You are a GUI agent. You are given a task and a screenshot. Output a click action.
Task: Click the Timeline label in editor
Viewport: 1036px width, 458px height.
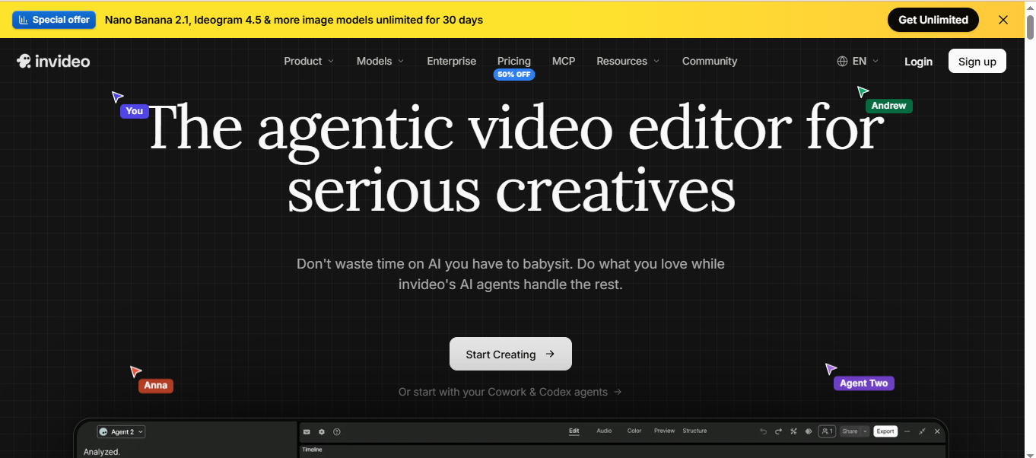312,450
